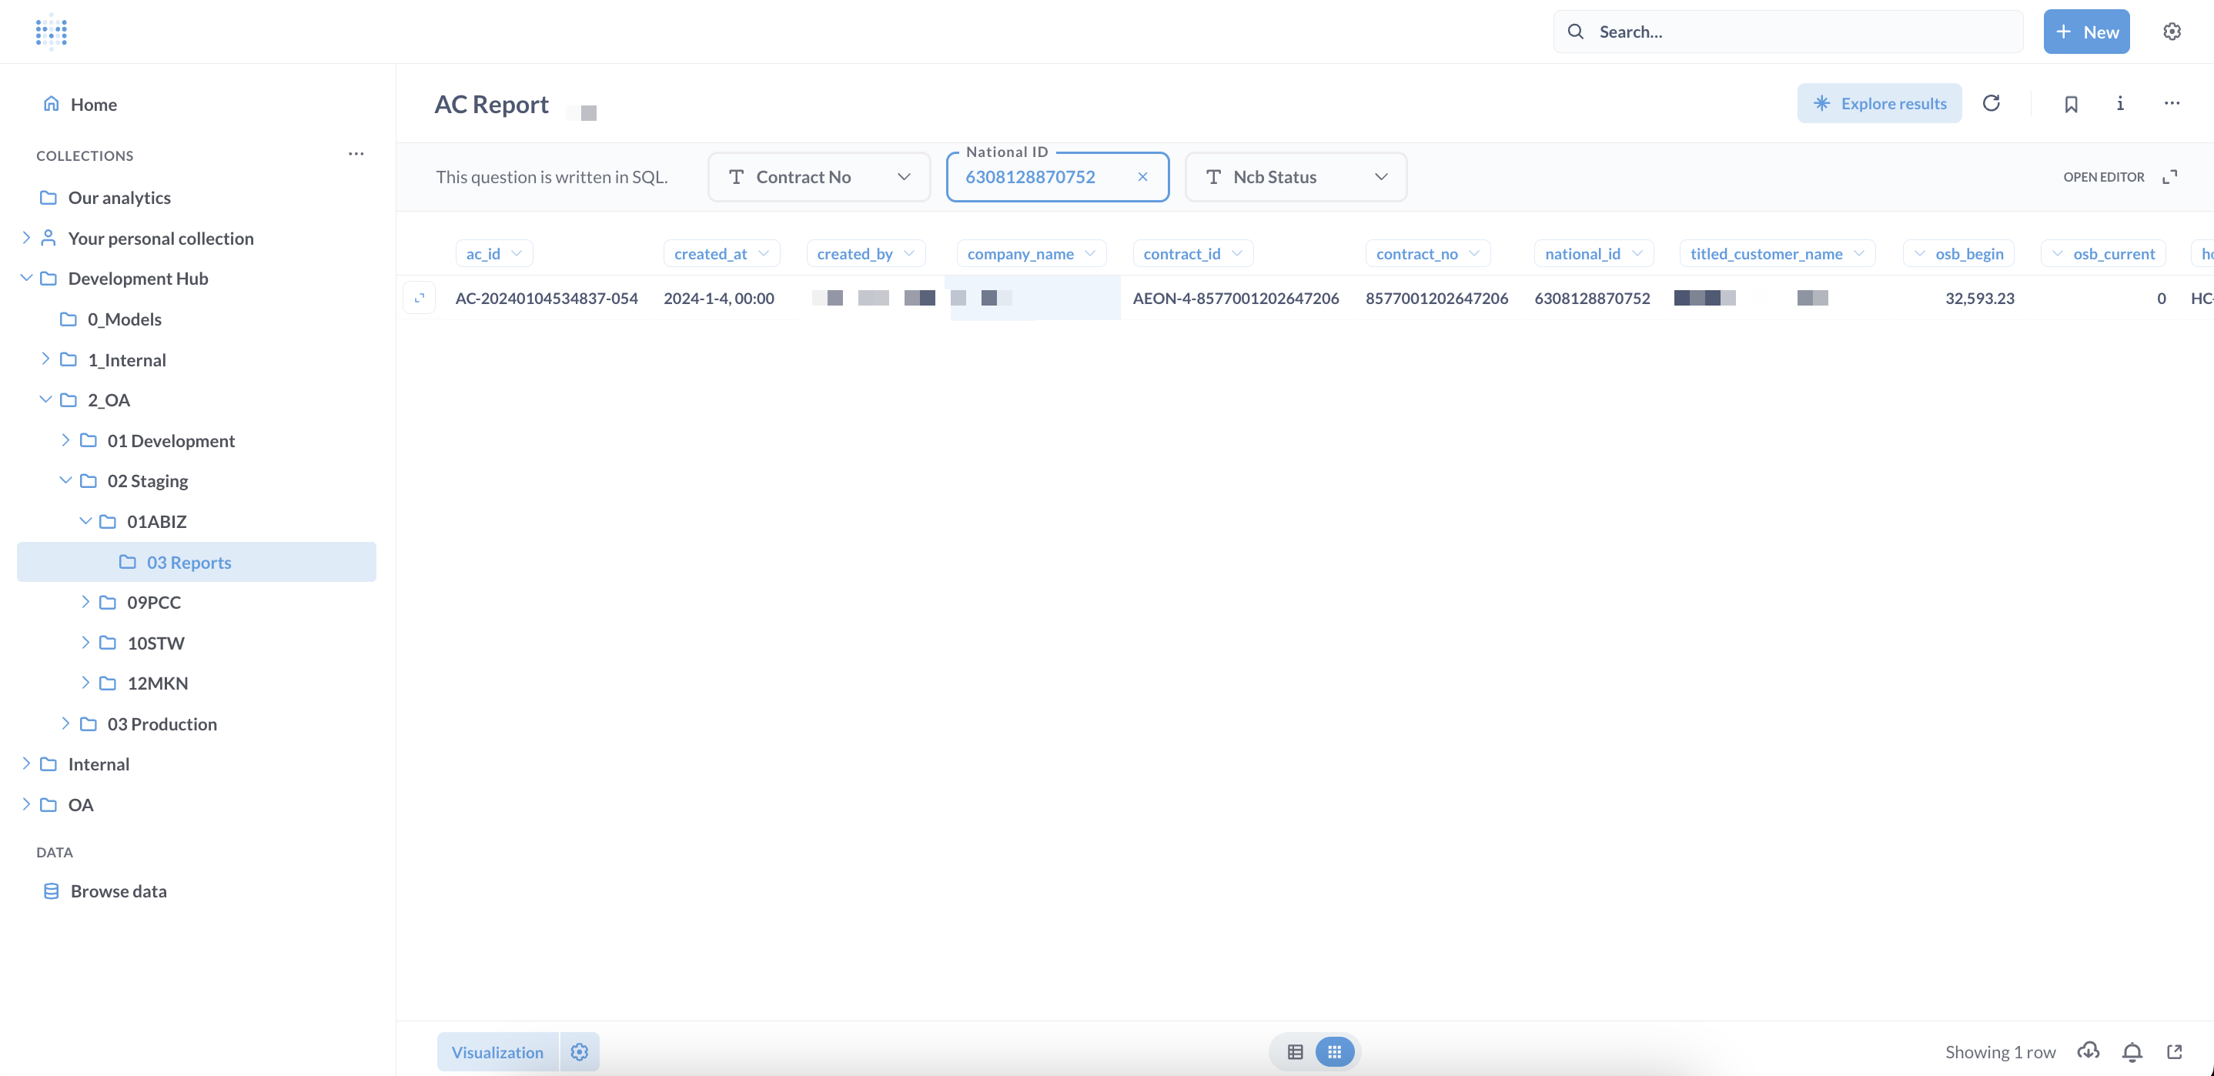2214x1076 pixels.
Task: Open the question info icon
Action: 2119,103
